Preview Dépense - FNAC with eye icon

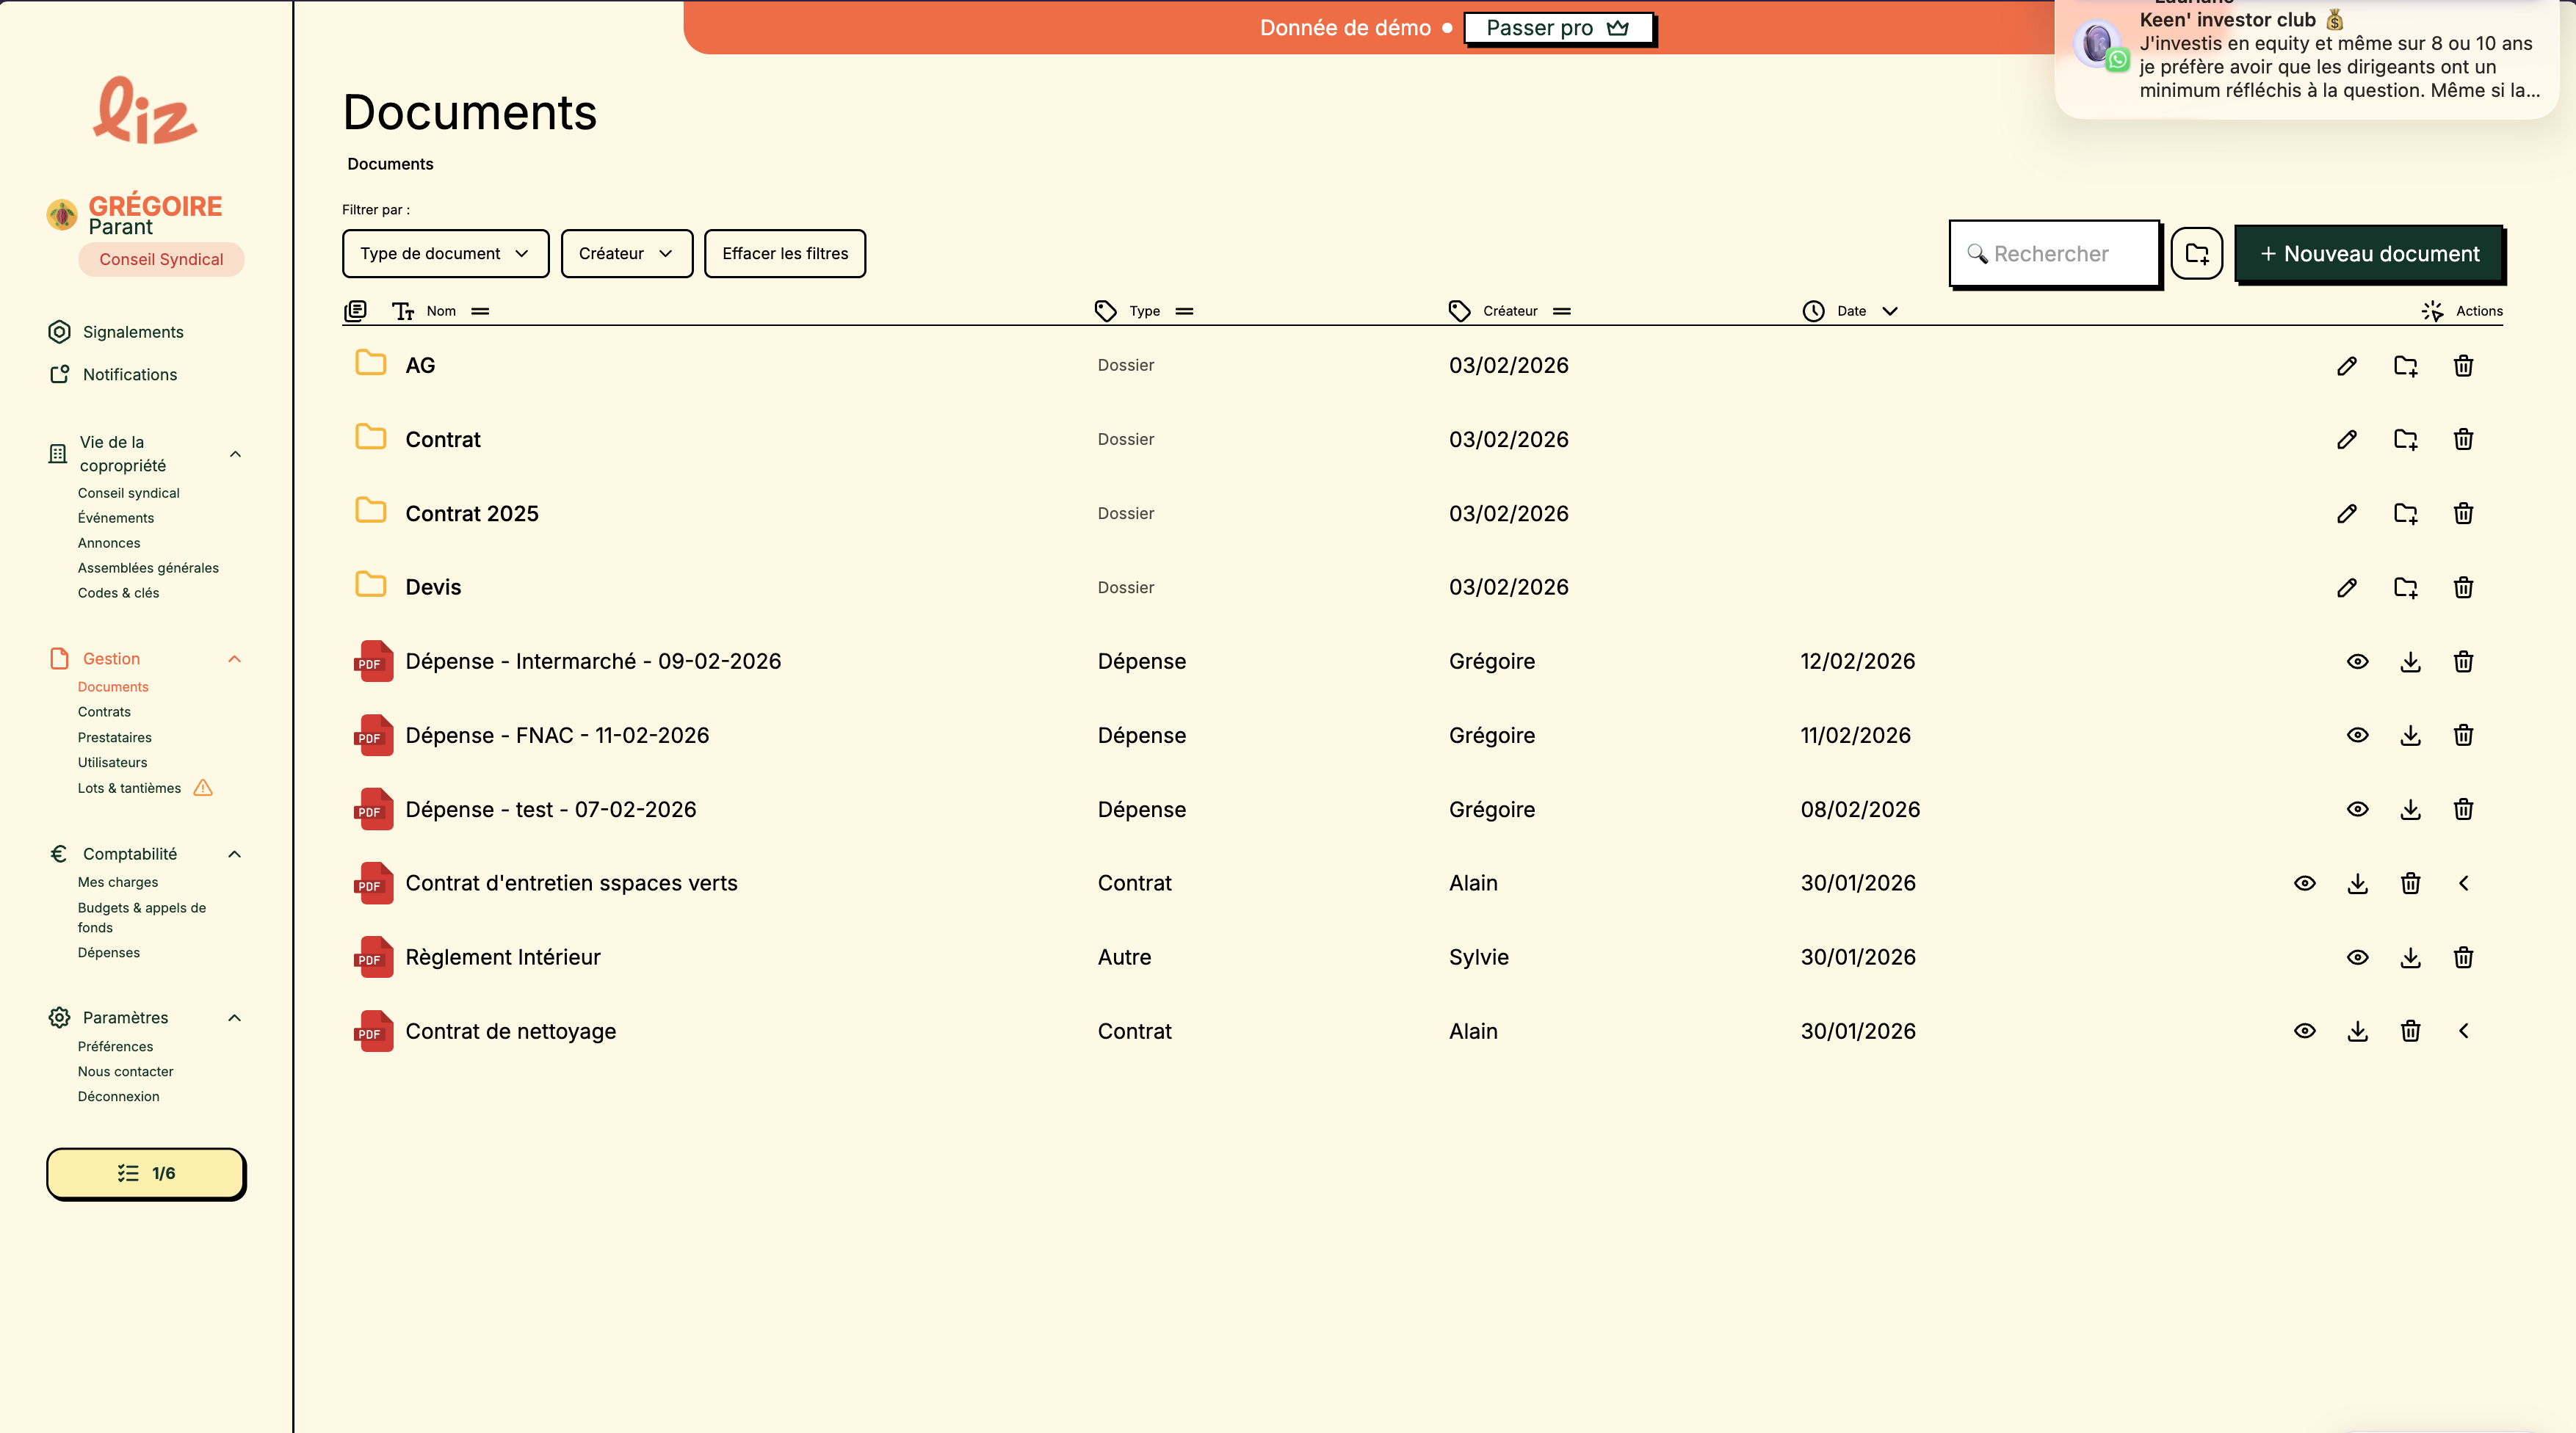[x=2357, y=736]
